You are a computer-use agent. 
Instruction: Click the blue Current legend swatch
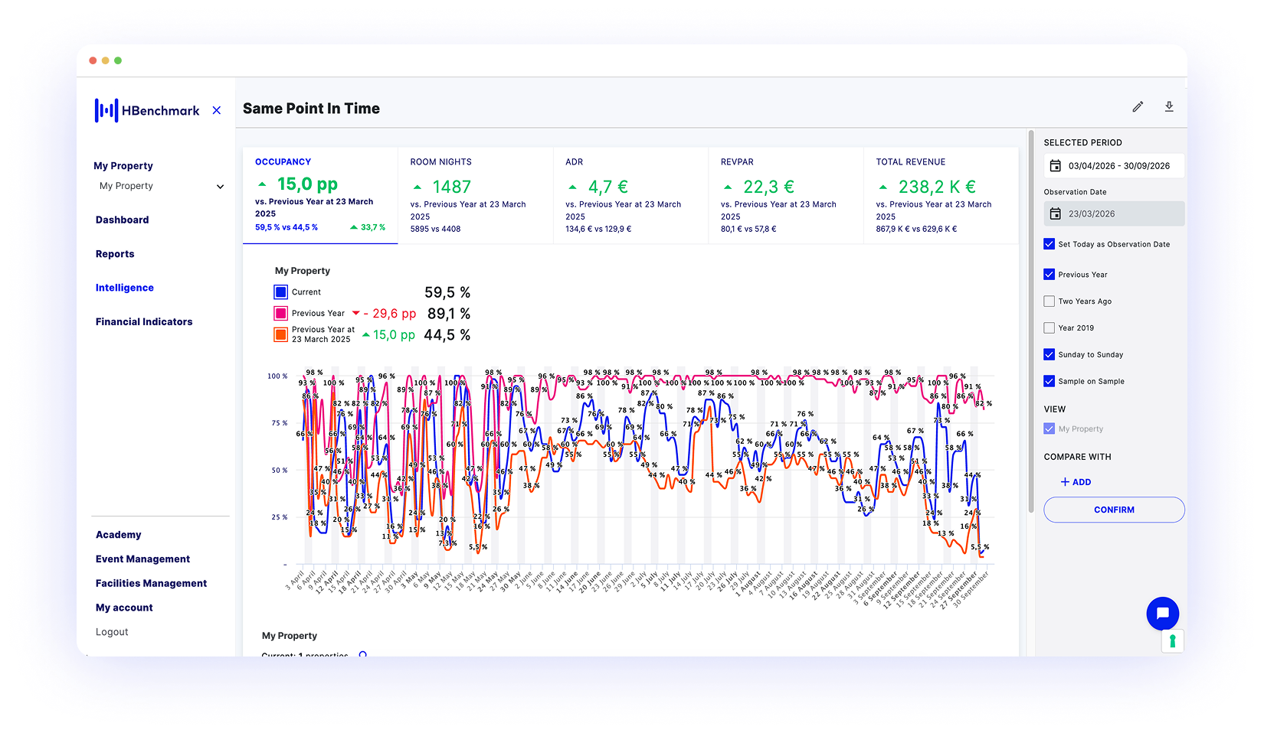pos(281,292)
